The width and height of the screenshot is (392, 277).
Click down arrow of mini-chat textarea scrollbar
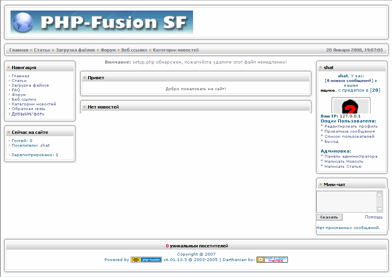[379, 209]
